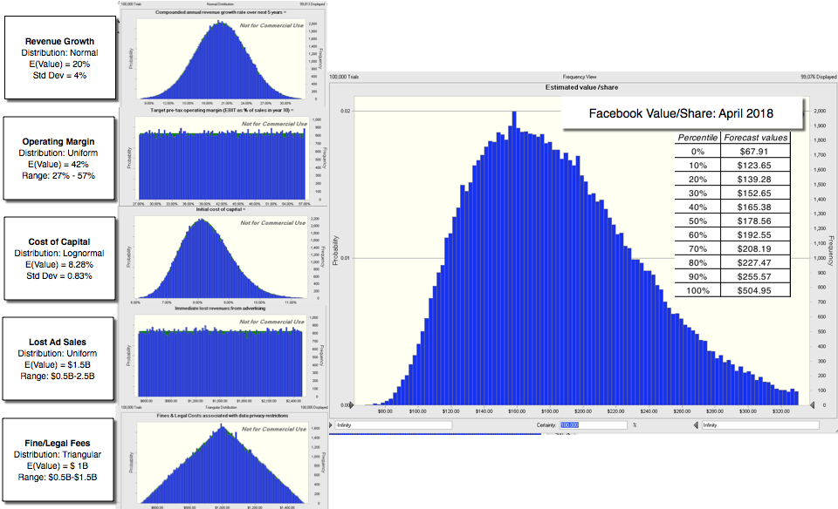838x509 pixels.
Task: Select the 30% forecast value $152.65
Action: tap(755, 193)
